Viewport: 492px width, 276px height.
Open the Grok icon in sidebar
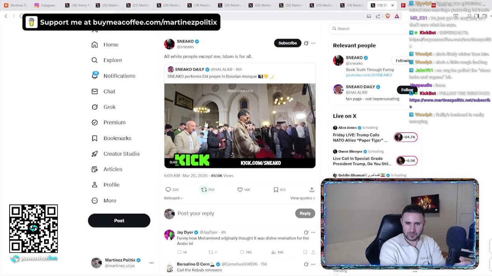click(x=95, y=107)
